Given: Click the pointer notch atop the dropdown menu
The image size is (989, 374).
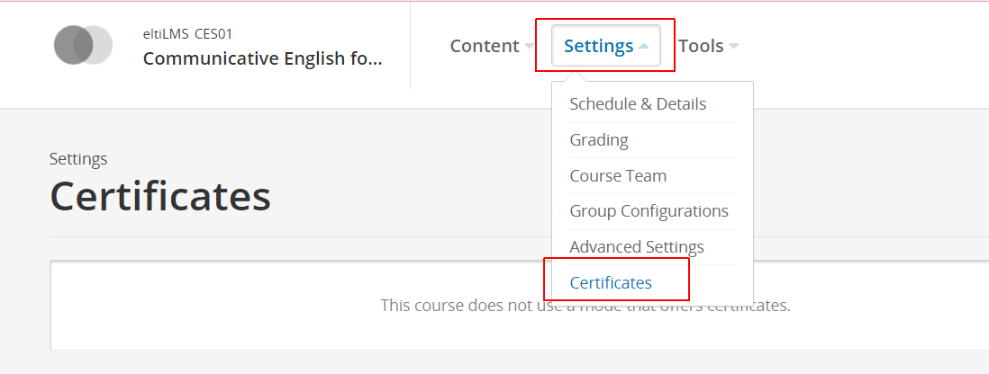Looking at the screenshot, I should pos(574,76).
